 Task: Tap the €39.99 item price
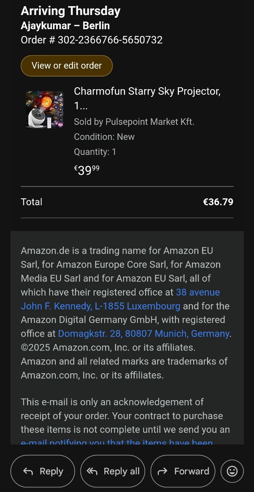(87, 170)
